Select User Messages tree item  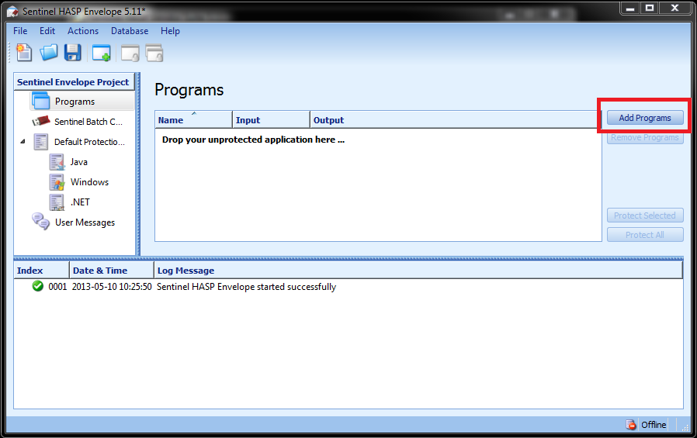click(x=85, y=222)
